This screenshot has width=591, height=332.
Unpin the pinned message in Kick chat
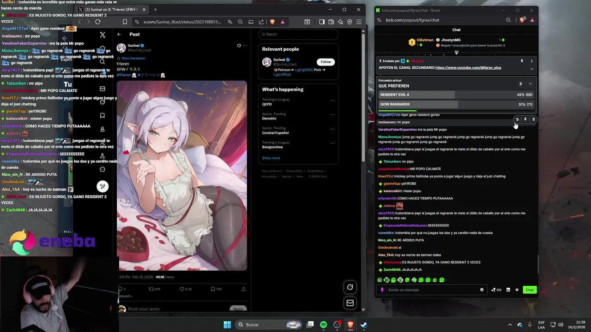coord(522,61)
